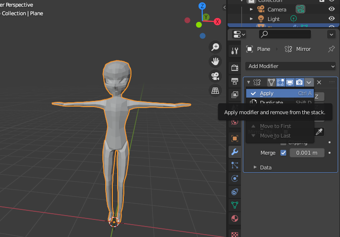The image size is (340, 237).
Task: Click the Light data icon in outliner
Action: (293, 19)
